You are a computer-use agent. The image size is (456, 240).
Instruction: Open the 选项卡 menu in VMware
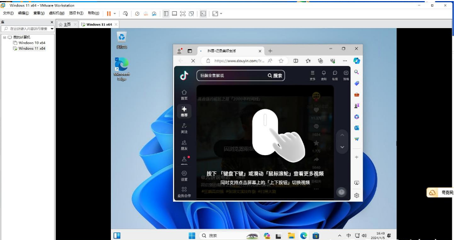pos(76,13)
